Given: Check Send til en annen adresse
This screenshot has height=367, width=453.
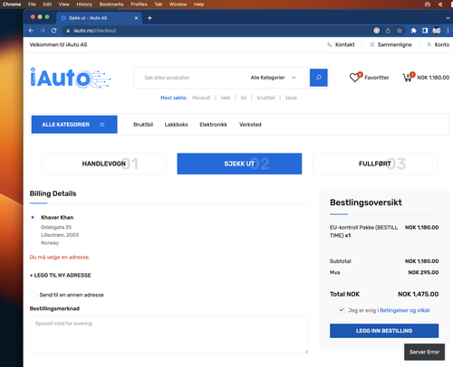Looking at the screenshot, I should (x=33, y=295).
